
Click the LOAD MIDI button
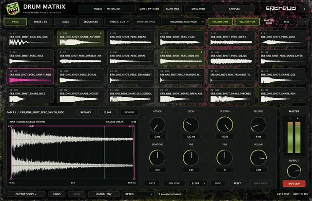[x=173, y=9]
